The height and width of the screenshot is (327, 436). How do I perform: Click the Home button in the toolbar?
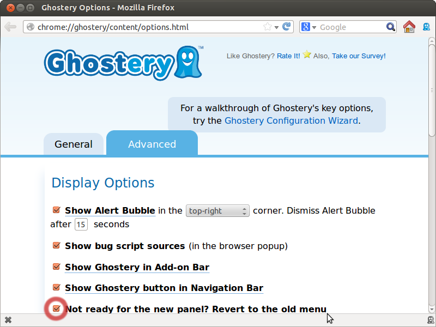[409, 27]
